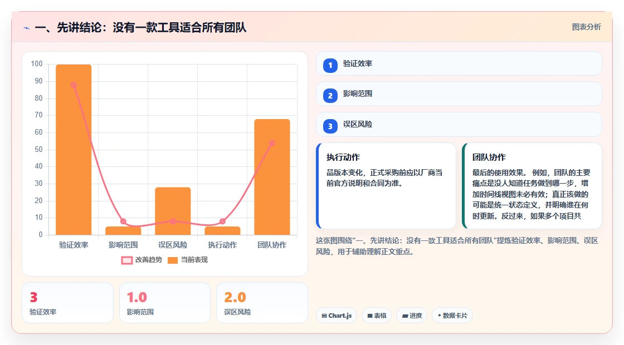Click the 影响范围 x-axis label
624x345 pixels.
click(x=123, y=245)
